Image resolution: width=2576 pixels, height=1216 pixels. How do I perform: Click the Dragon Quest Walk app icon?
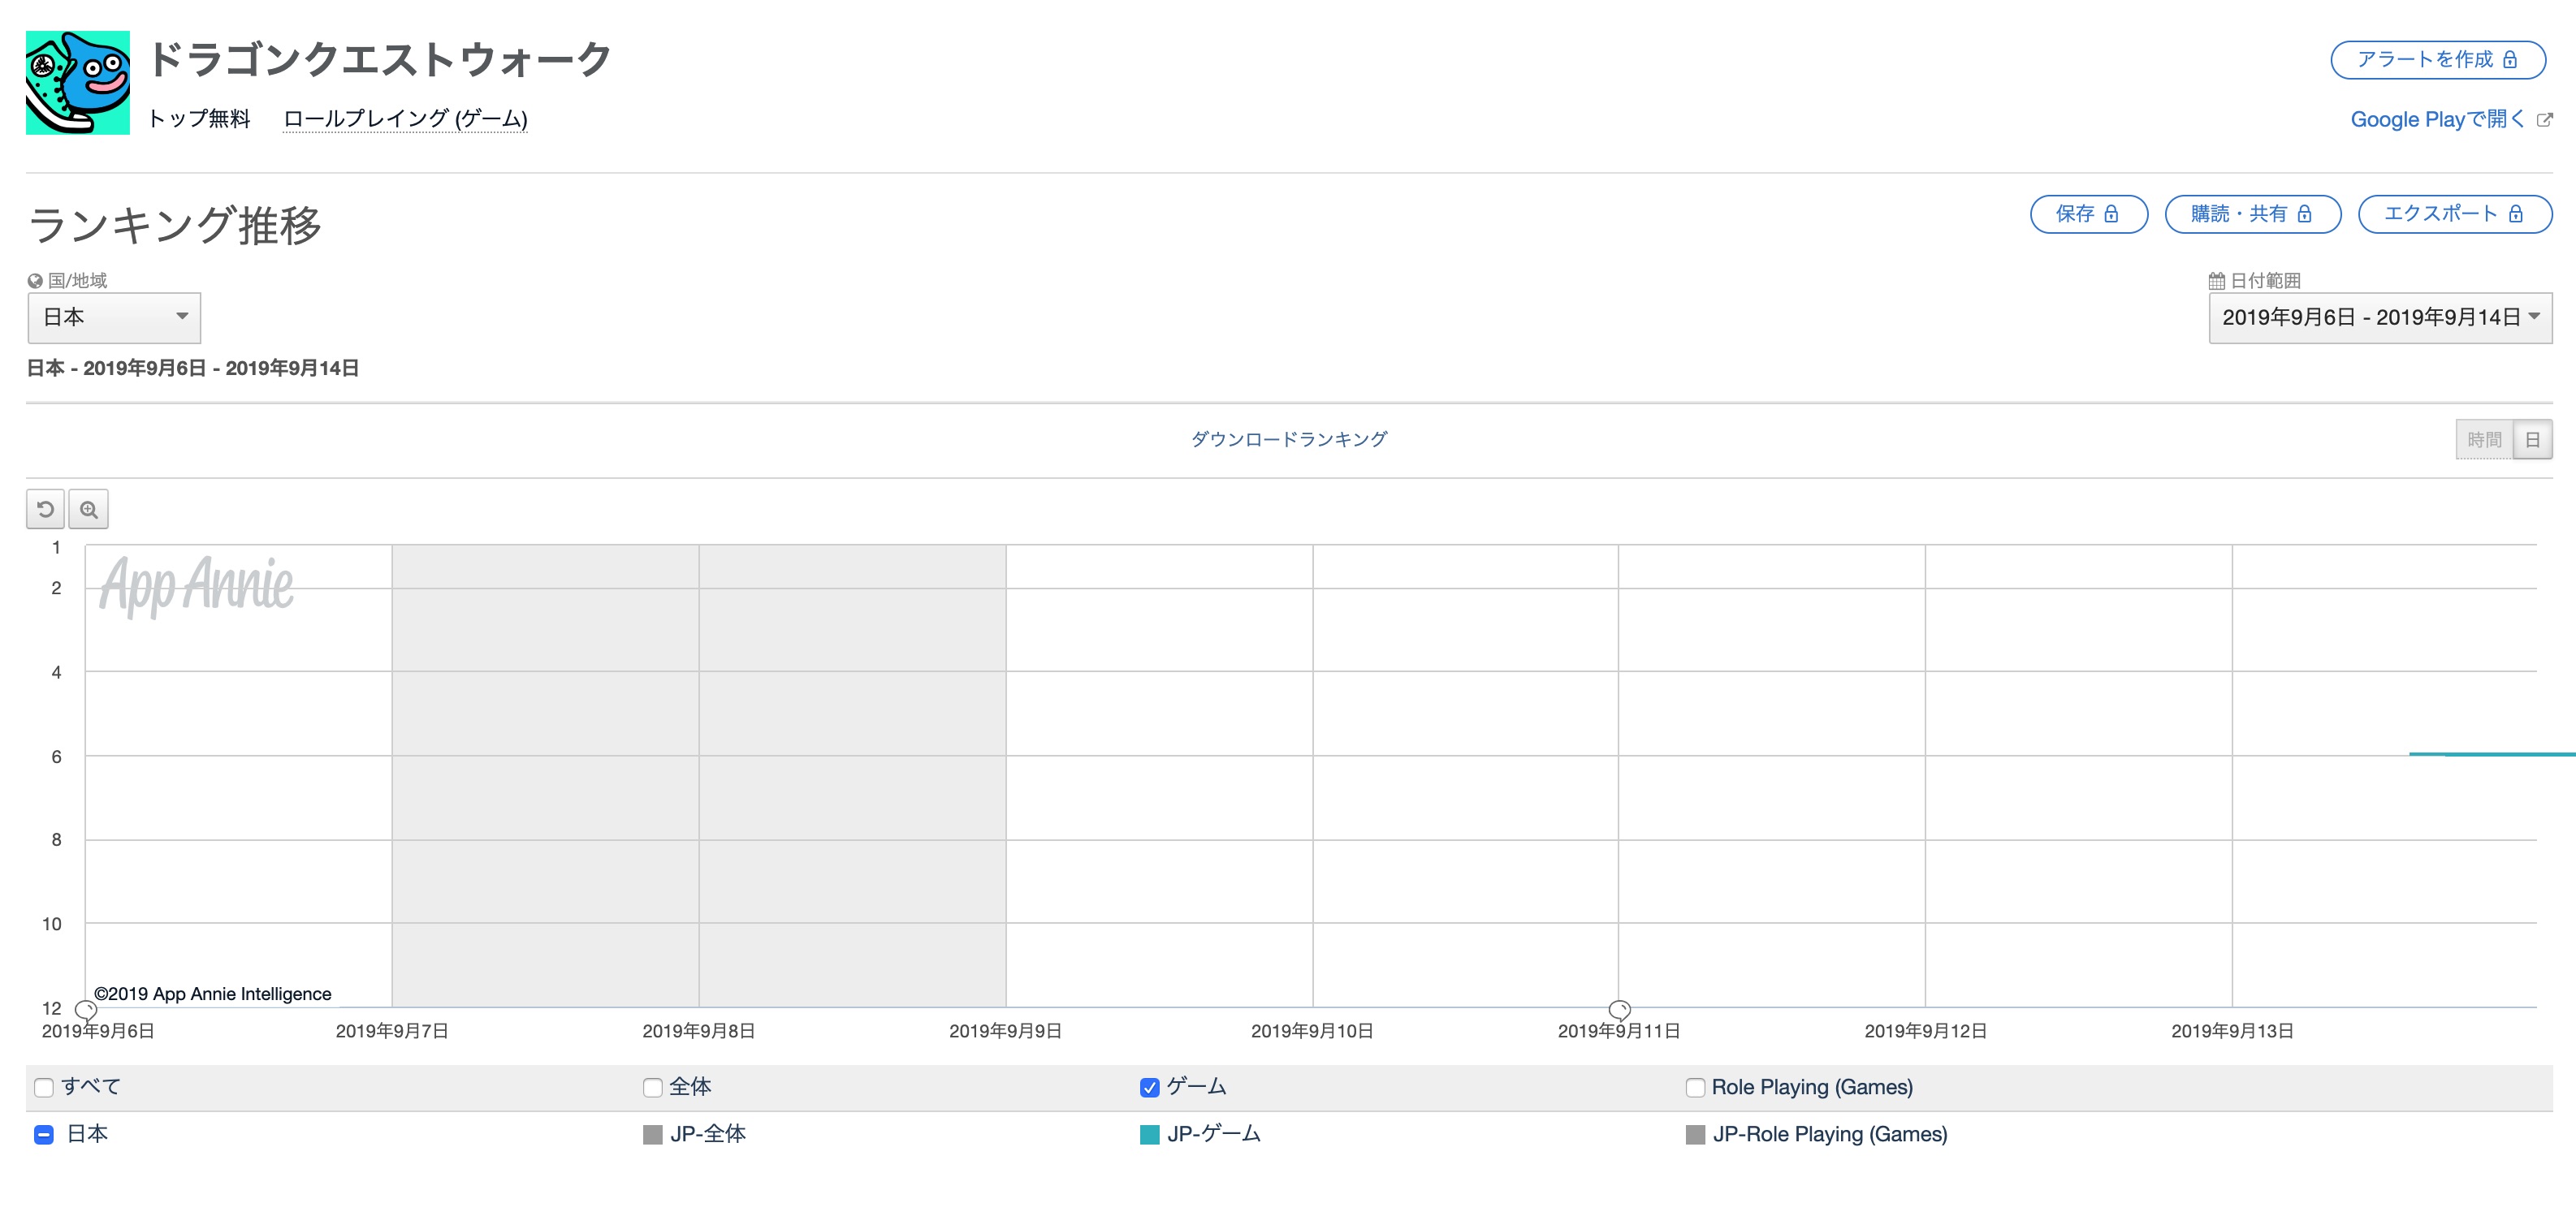tap(78, 83)
